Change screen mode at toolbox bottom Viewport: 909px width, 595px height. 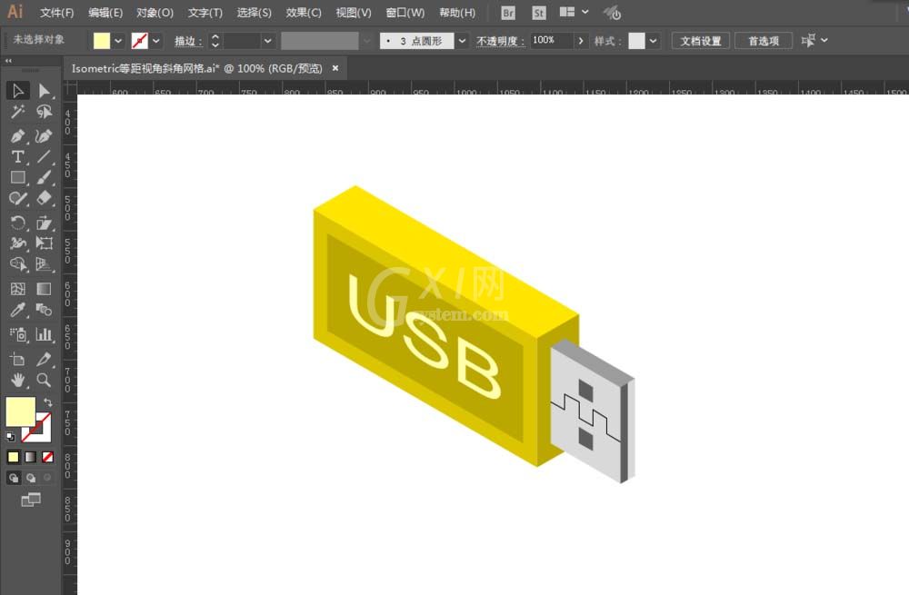(x=31, y=500)
